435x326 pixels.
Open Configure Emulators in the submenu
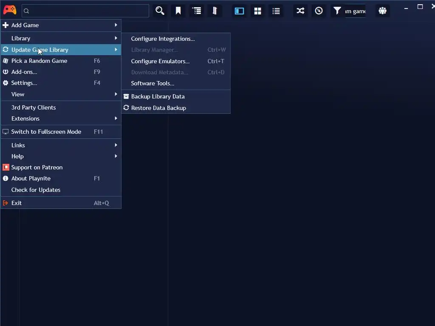pyautogui.click(x=176, y=61)
